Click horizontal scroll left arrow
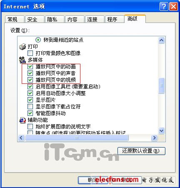 pos(21,138)
